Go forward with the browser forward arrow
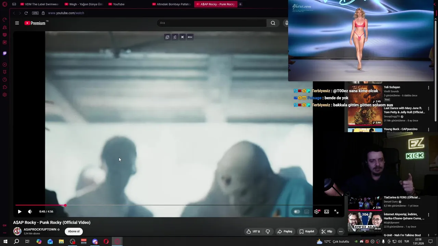 (x=20, y=13)
